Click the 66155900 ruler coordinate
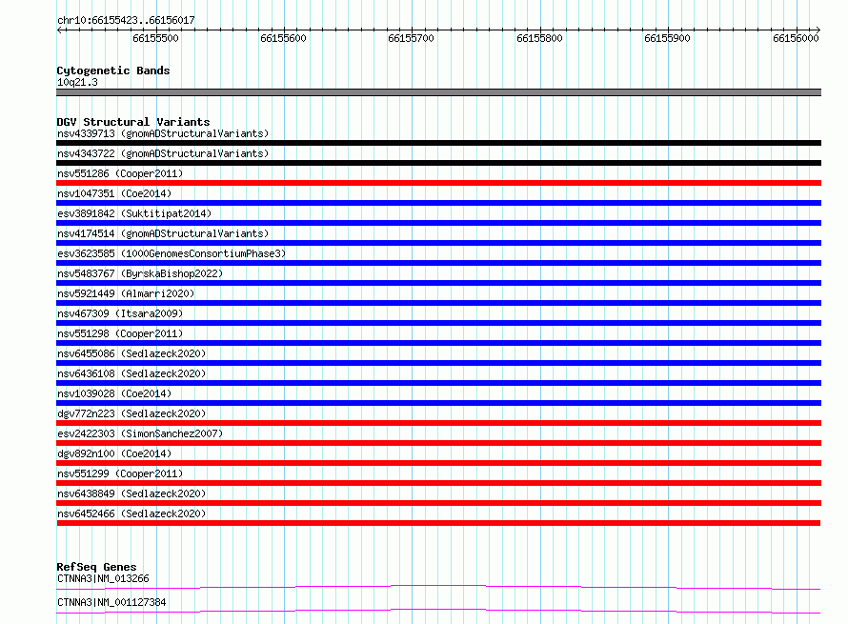Viewport: 848px width, 624px height. pyautogui.click(x=667, y=38)
